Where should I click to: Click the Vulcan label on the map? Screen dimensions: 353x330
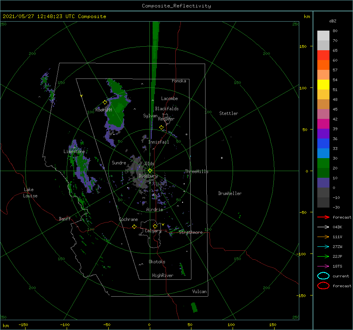(199, 292)
